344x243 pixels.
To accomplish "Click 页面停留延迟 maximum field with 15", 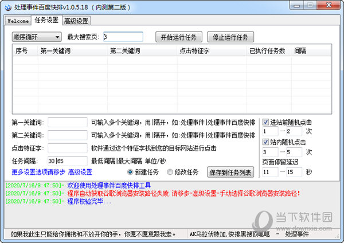I will [294, 172].
